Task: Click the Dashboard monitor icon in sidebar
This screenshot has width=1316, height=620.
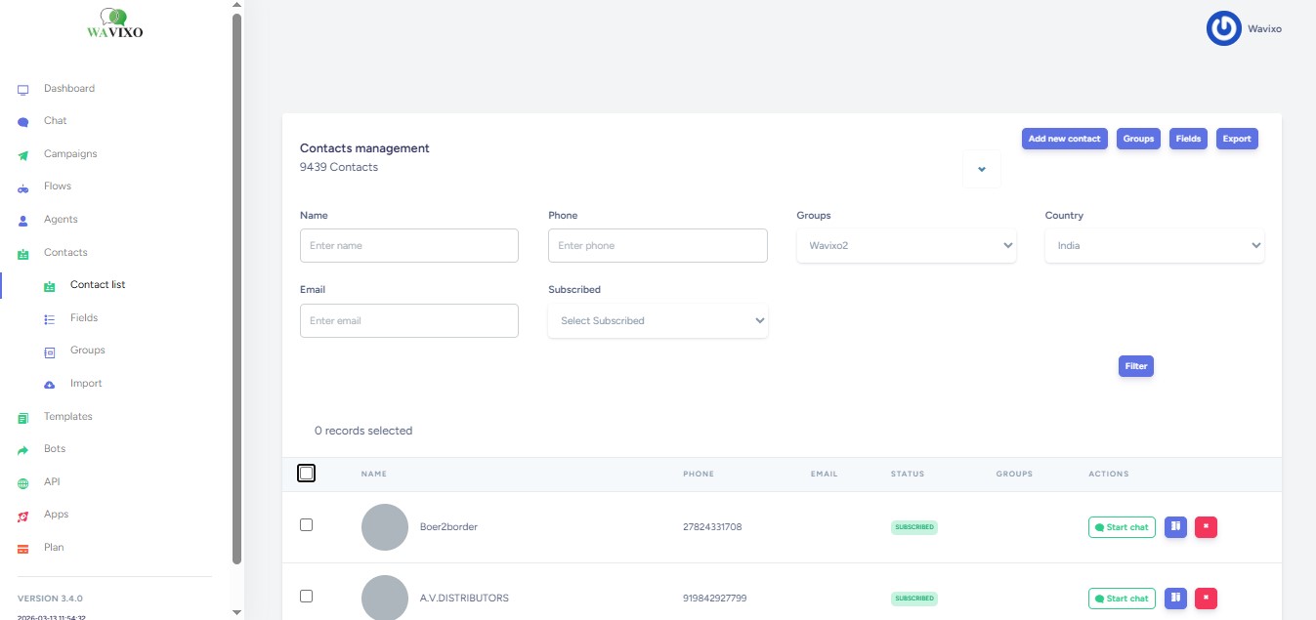Action: tap(23, 90)
